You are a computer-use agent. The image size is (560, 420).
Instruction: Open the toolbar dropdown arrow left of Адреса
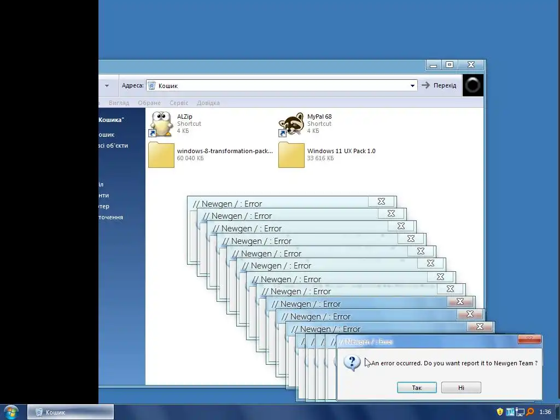pos(107,86)
